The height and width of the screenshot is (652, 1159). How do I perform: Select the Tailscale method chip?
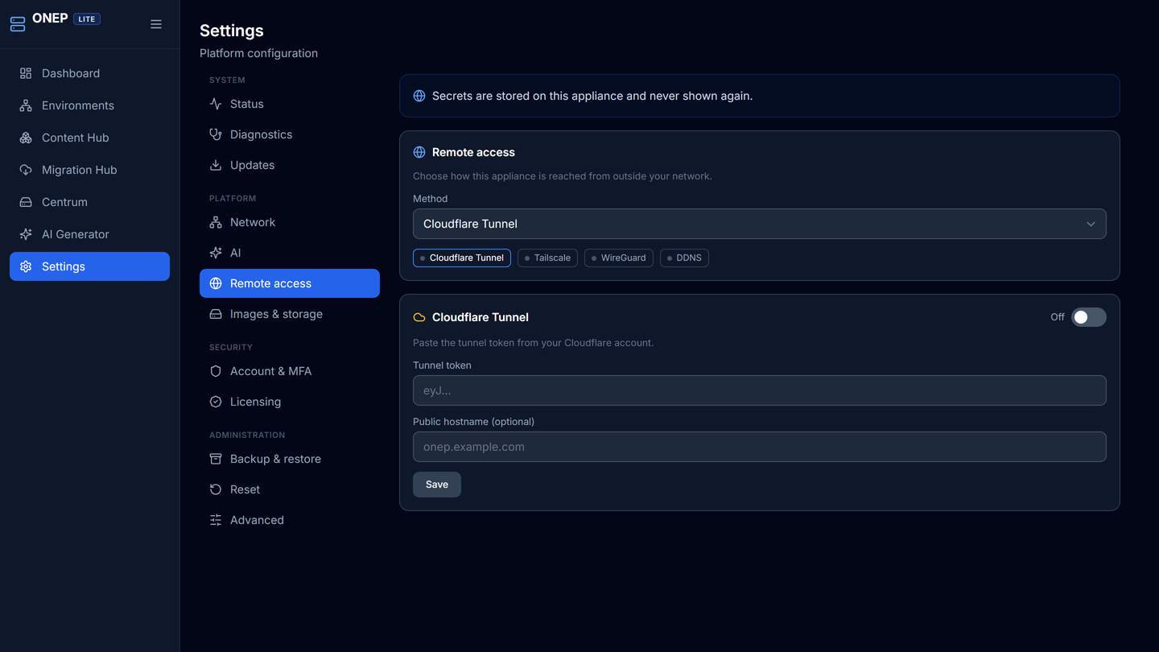click(547, 258)
